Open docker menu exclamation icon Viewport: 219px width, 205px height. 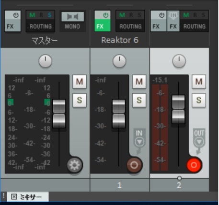(4, 196)
